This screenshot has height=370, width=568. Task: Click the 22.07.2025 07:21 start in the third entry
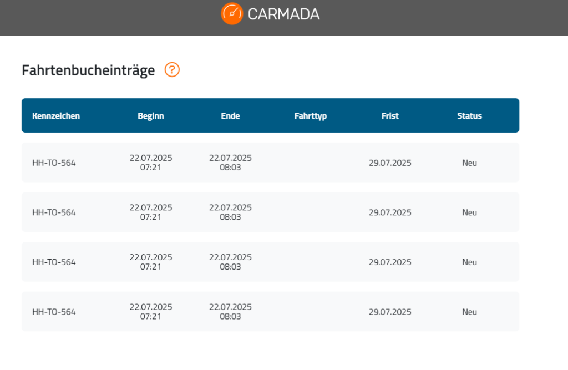(151, 262)
